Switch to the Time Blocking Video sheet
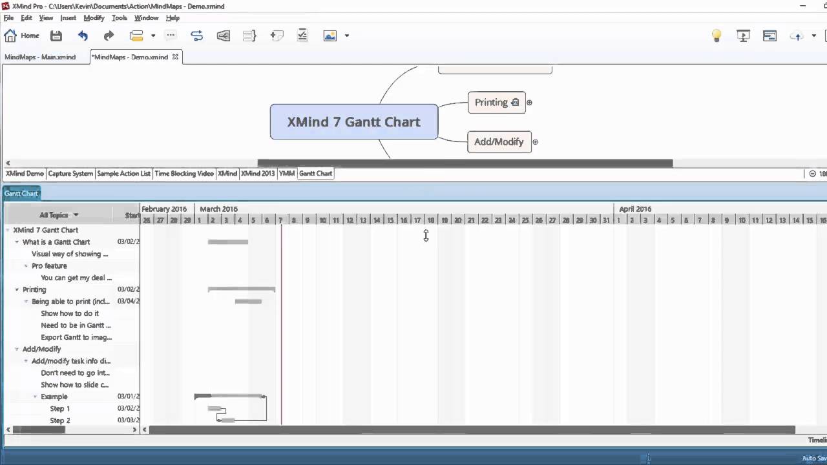This screenshot has width=827, height=465. click(184, 173)
